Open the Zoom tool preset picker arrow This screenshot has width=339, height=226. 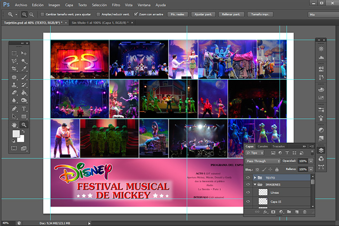[16, 15]
